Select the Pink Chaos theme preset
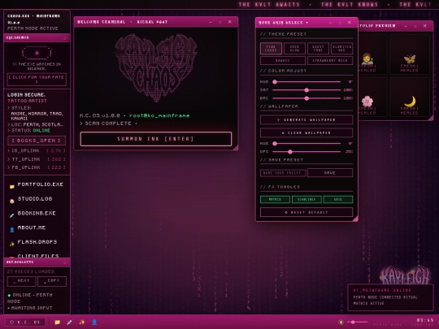Screen dimensions: 439x329 [271, 49]
